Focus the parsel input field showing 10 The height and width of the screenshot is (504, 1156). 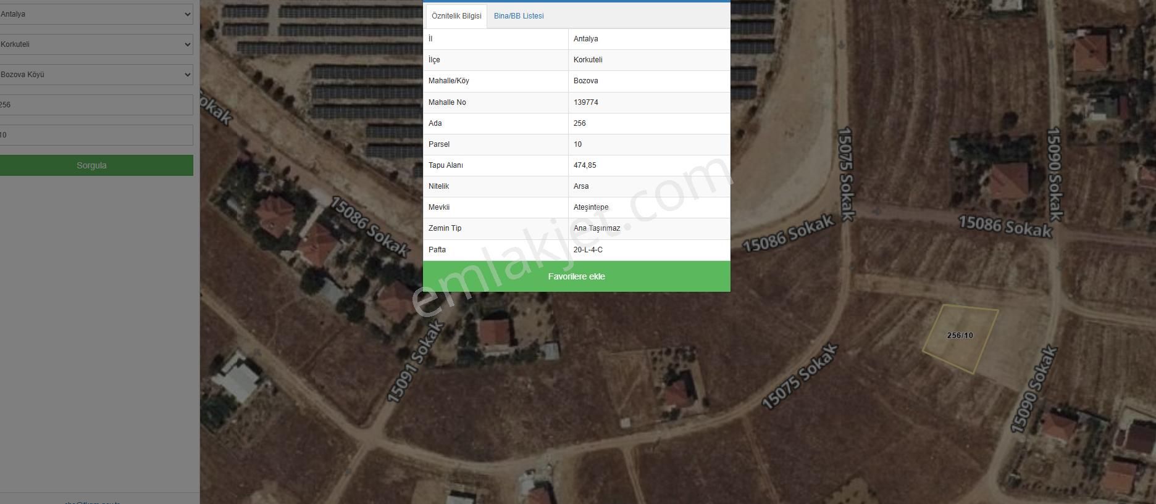[95, 135]
